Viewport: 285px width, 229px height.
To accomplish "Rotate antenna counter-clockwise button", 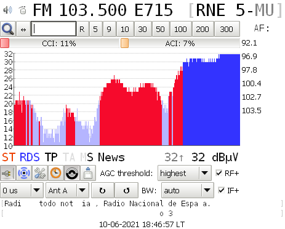I will pyautogui.click(x=126, y=190).
